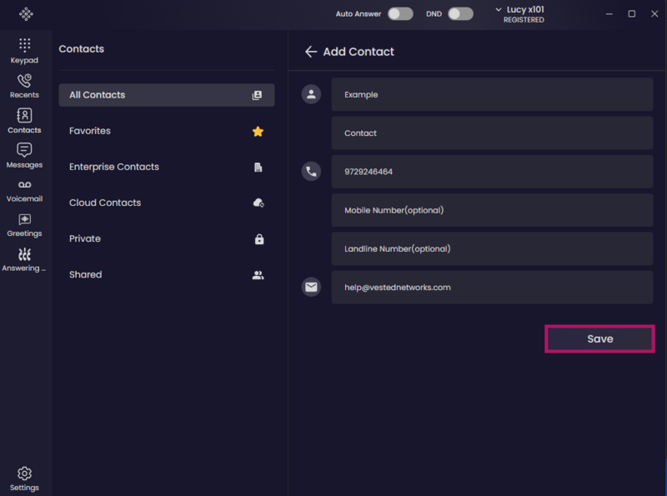Go to Contacts in the sidebar
This screenshot has height=496, width=667.
pos(25,121)
